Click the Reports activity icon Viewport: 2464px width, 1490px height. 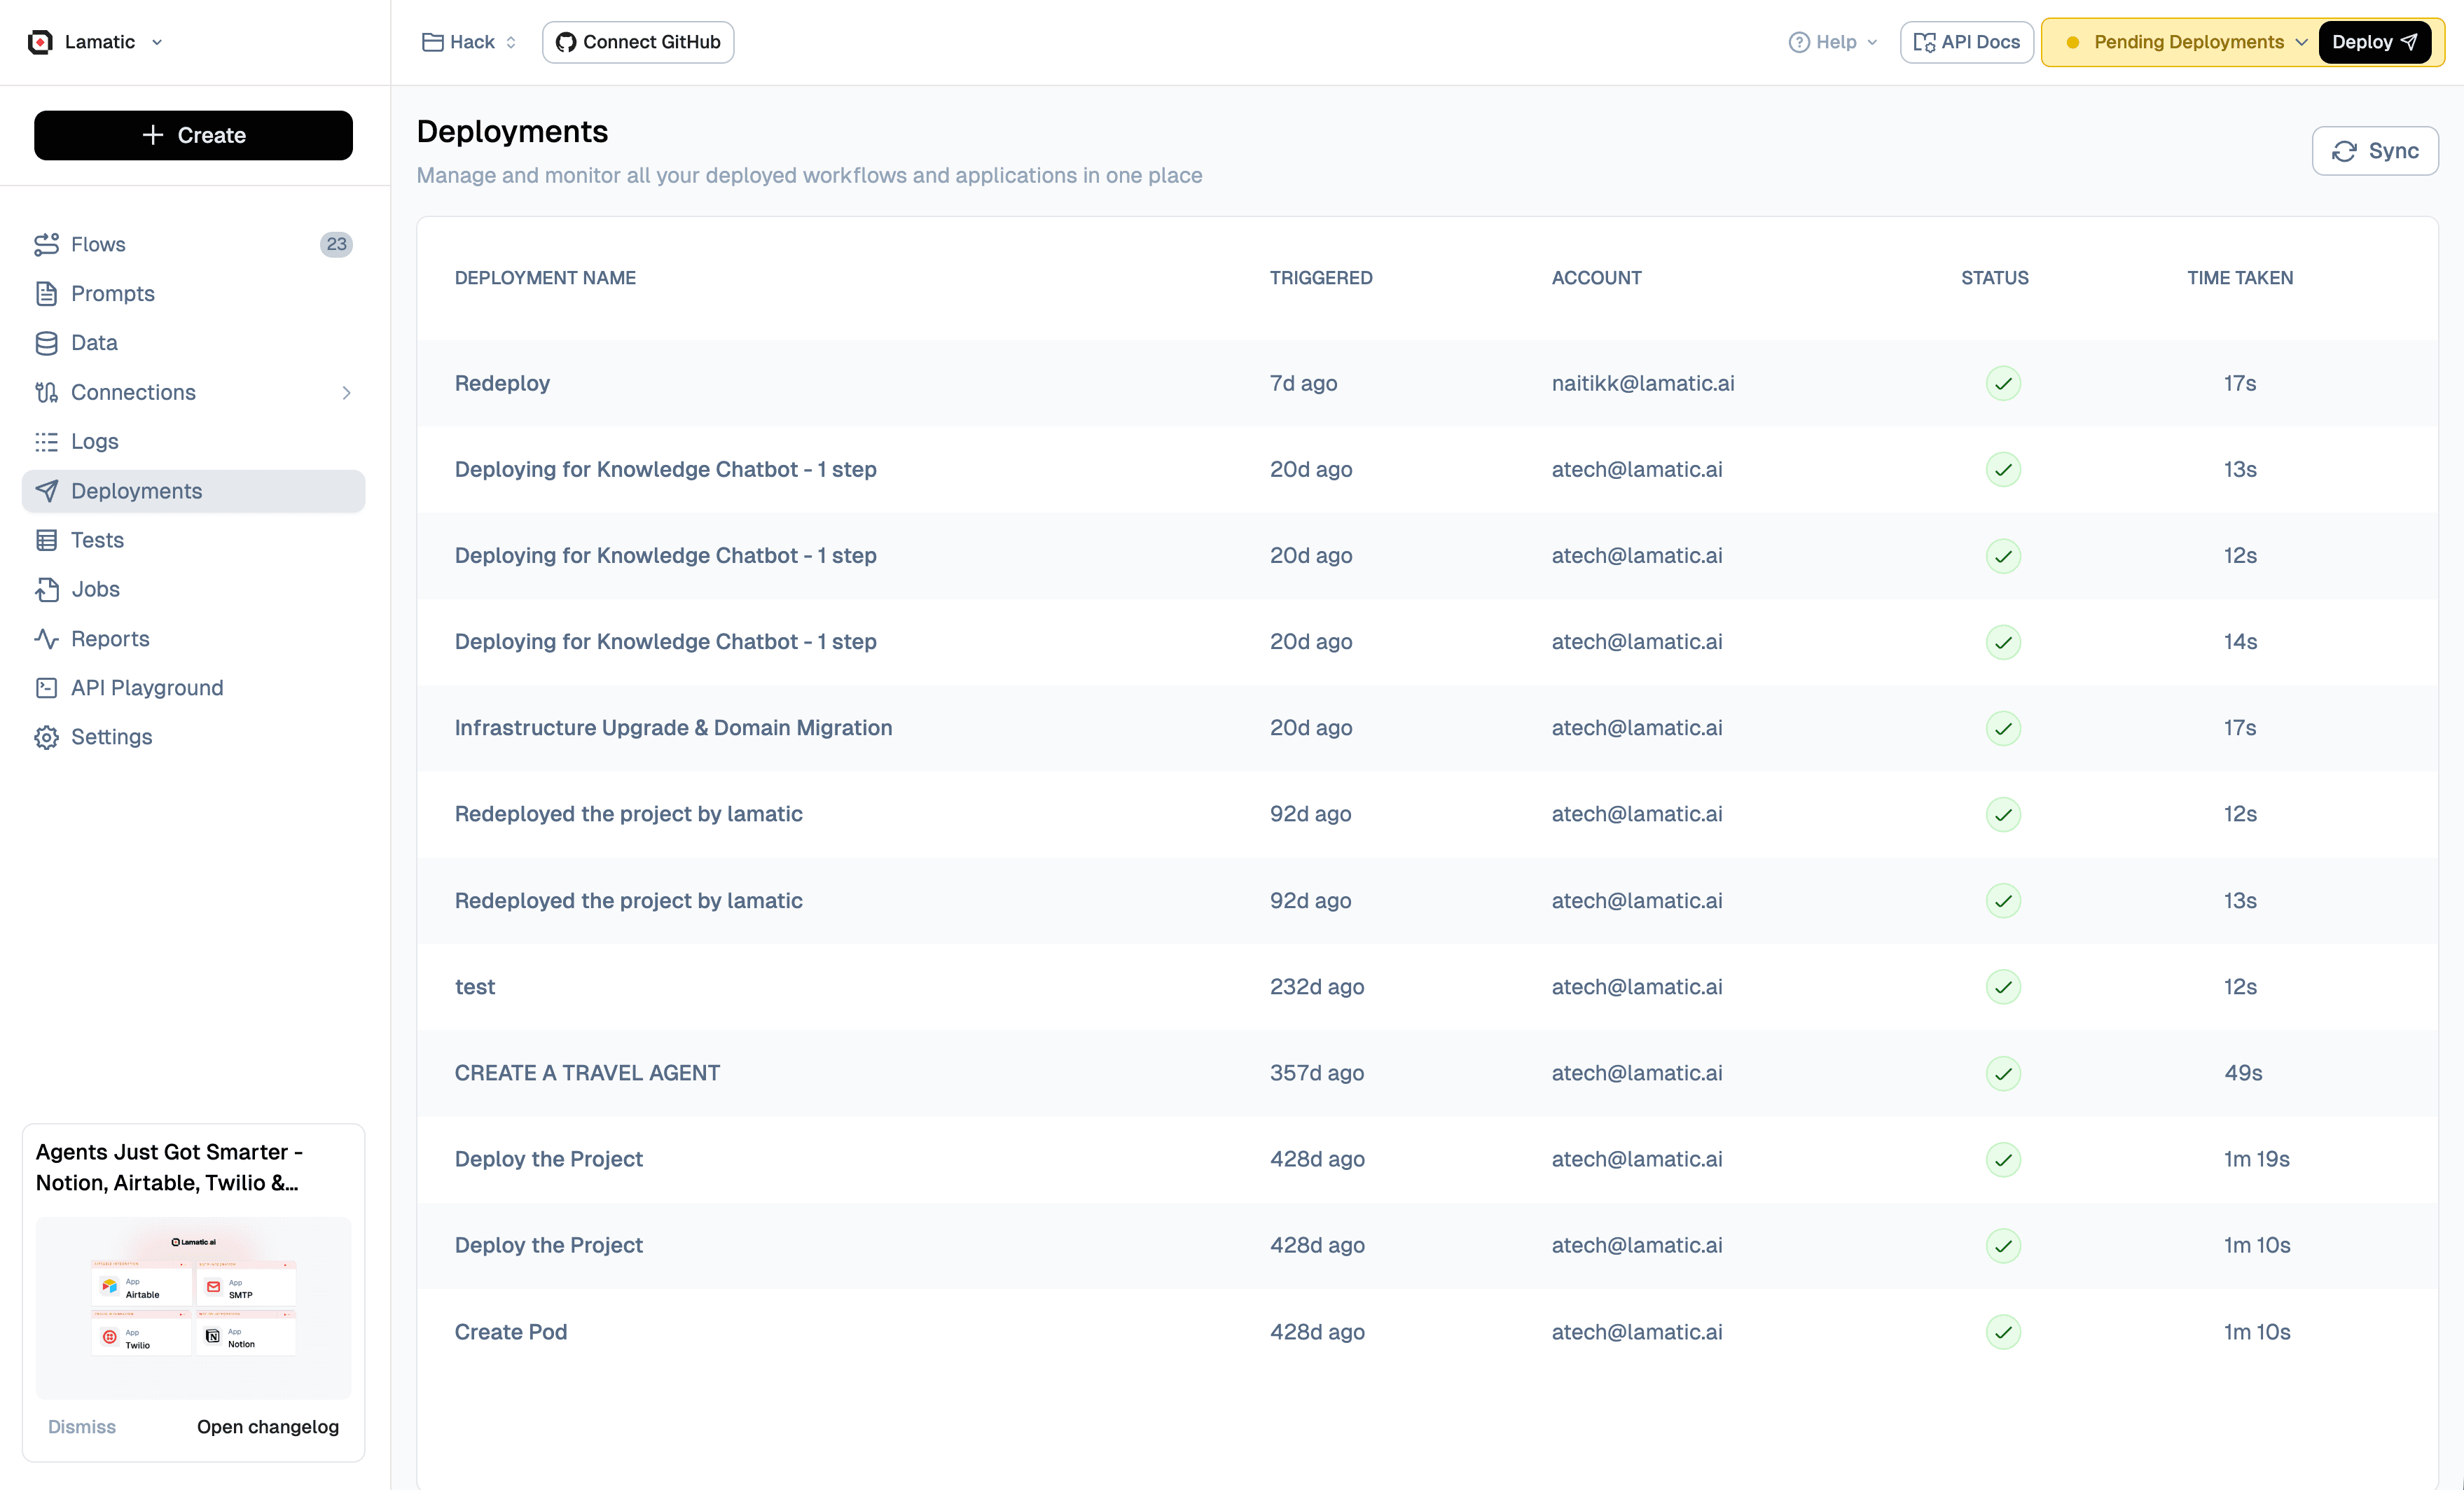pyautogui.click(x=46, y=638)
